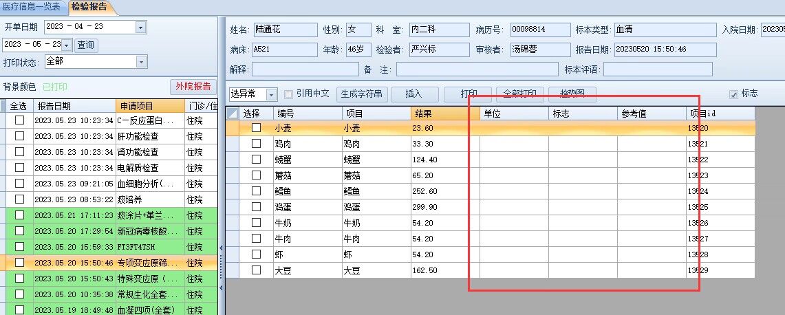
Task: Check the 肝功能检查 row checkbox
Action: click(x=19, y=136)
